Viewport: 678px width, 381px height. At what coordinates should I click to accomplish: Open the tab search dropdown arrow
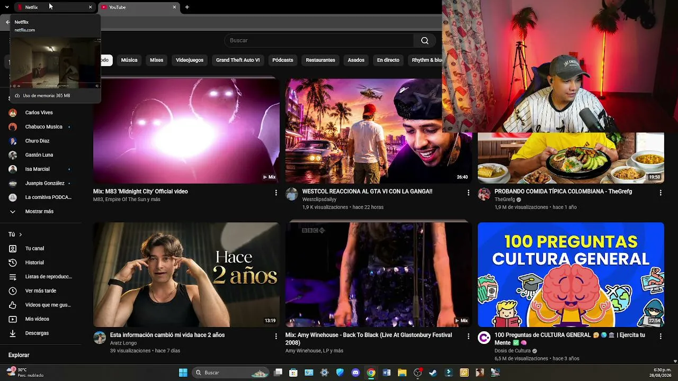click(7, 7)
